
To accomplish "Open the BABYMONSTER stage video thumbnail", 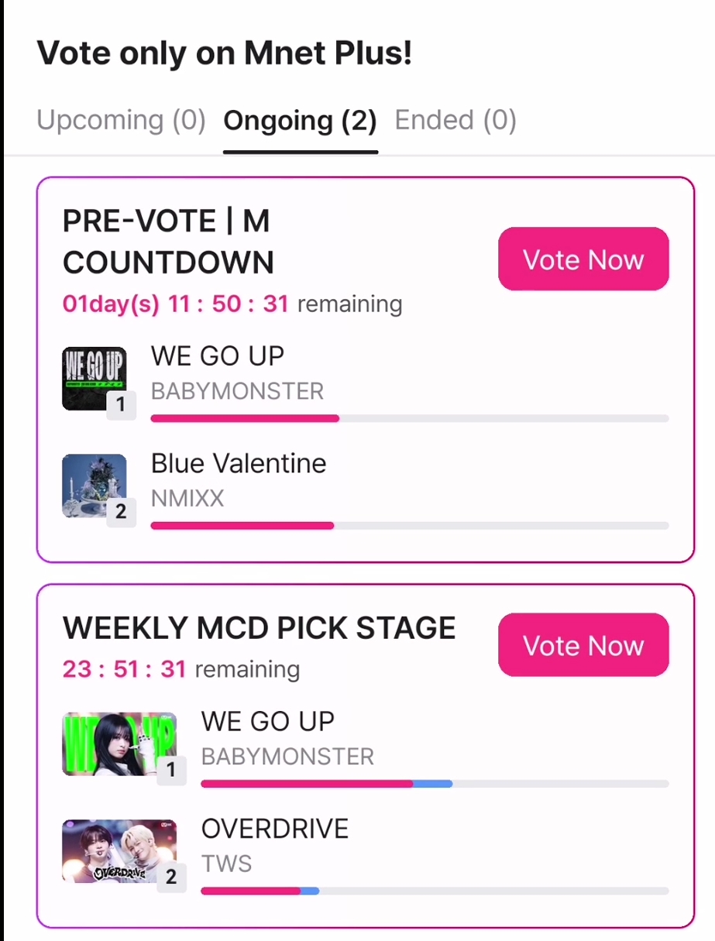I will [117, 742].
